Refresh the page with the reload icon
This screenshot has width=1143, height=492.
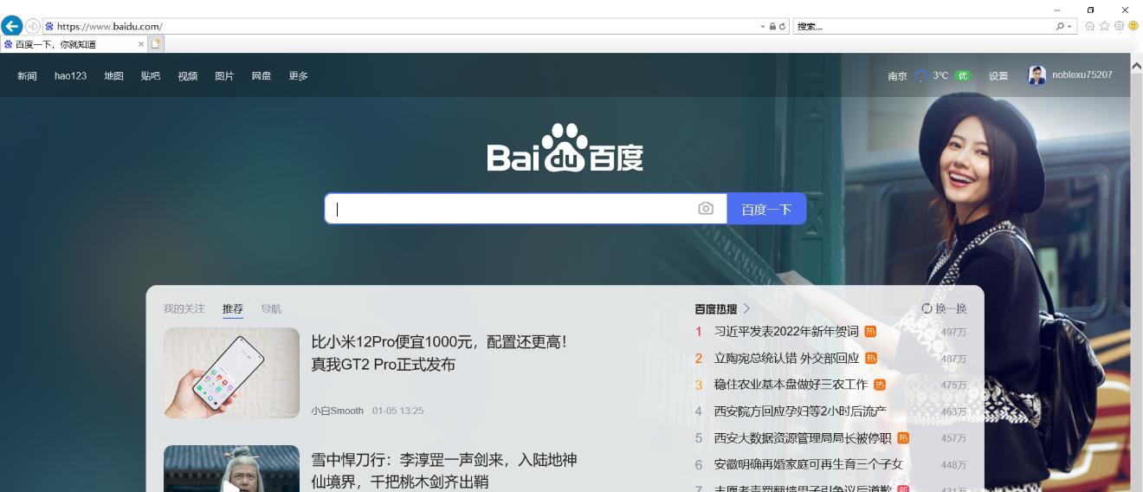click(784, 27)
